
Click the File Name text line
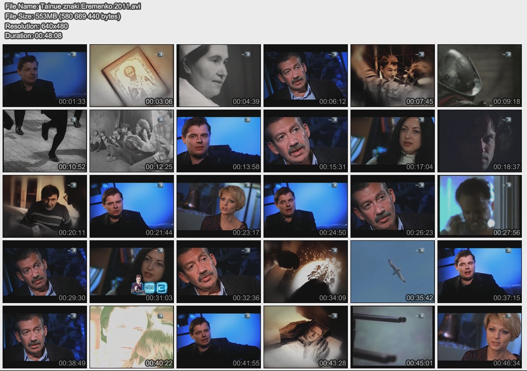[73, 6]
